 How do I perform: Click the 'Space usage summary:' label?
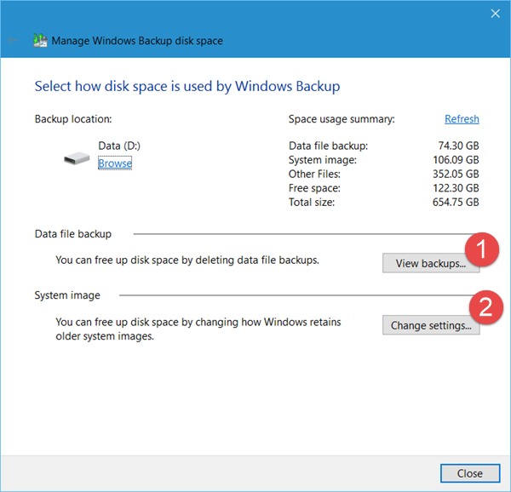[342, 119]
